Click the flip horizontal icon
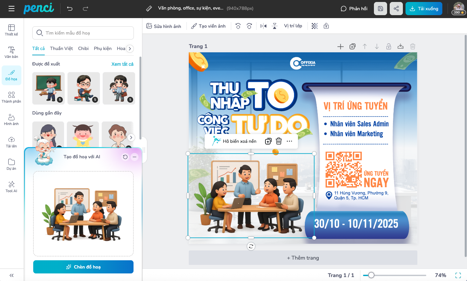 click(x=263, y=26)
